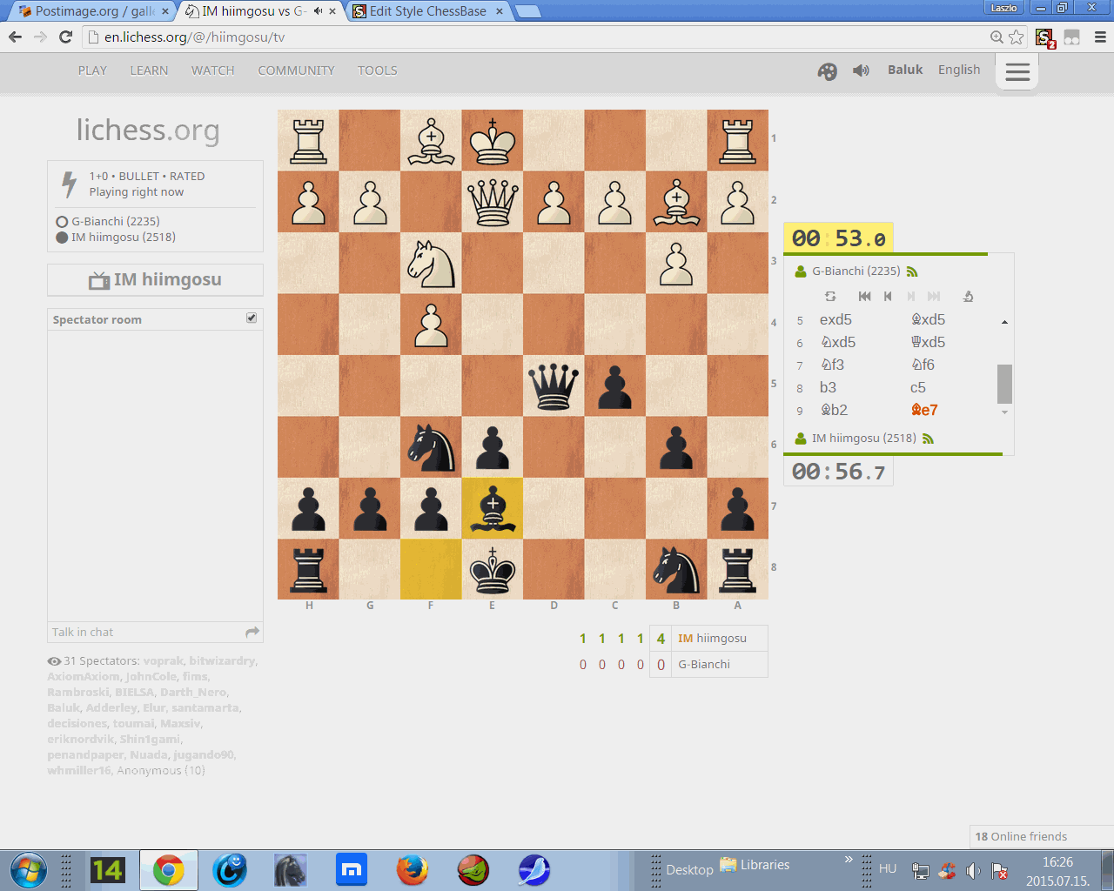Click the green 14 icon on taskbar
1114x891 pixels.
coord(108,870)
